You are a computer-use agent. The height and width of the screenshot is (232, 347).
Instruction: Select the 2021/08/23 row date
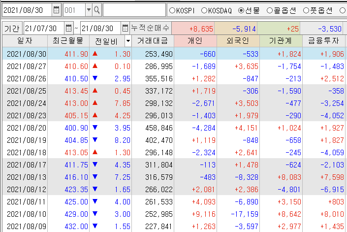(x=27, y=116)
